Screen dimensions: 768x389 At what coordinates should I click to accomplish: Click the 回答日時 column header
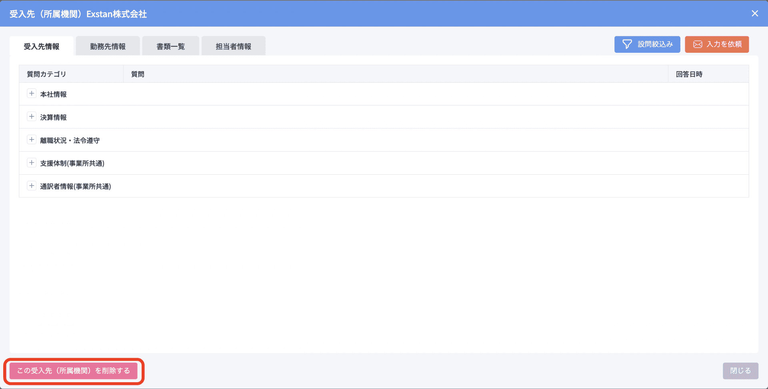pyautogui.click(x=689, y=74)
